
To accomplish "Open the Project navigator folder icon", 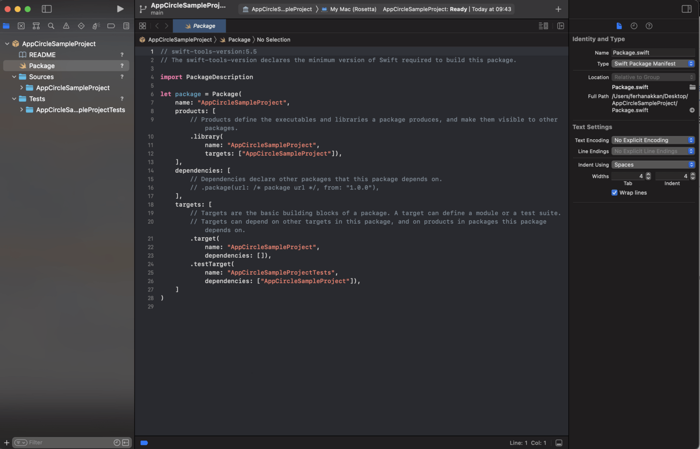I will pos(6,26).
